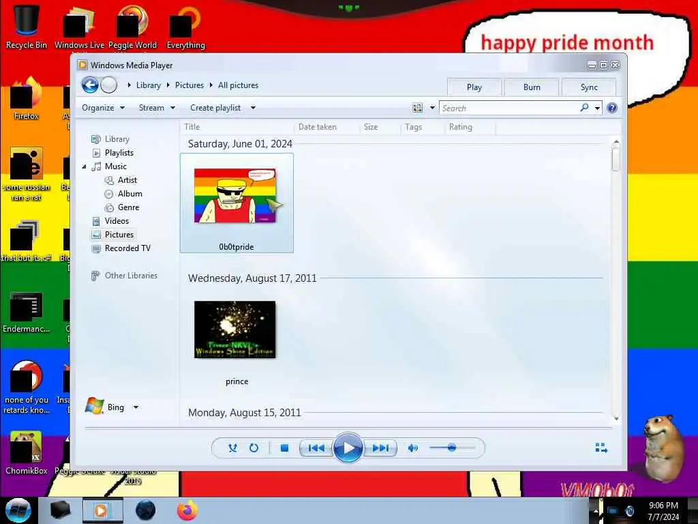Screen dimensions: 698x524
Task: Click Create playlist
Action: point(215,108)
